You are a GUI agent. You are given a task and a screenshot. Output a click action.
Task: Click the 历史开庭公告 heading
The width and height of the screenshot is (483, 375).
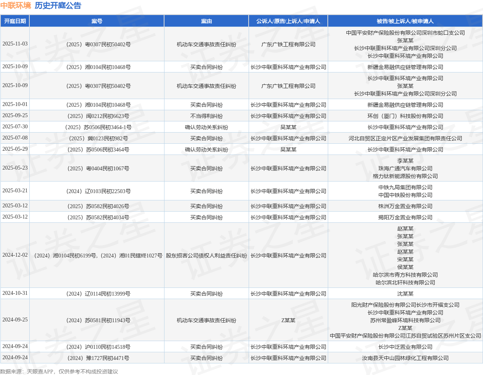tap(58, 5)
